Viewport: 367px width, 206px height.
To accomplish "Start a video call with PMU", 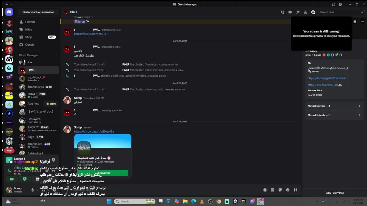I will click(x=290, y=12).
